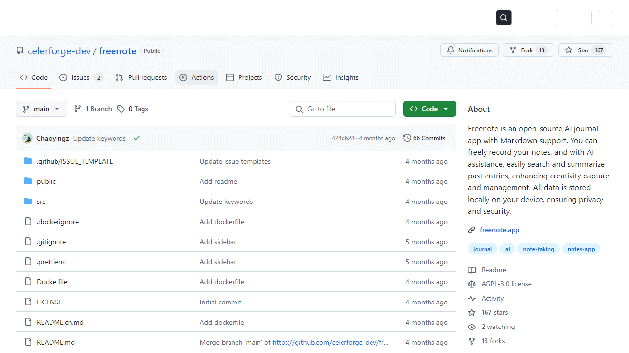Open the main branch dropdown

click(x=41, y=109)
